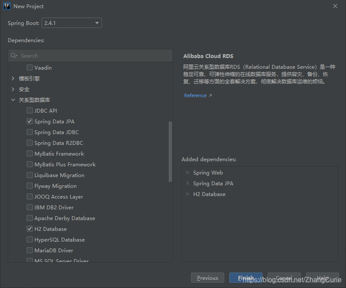Select Spring Data JPA in added dependencies

213,184
